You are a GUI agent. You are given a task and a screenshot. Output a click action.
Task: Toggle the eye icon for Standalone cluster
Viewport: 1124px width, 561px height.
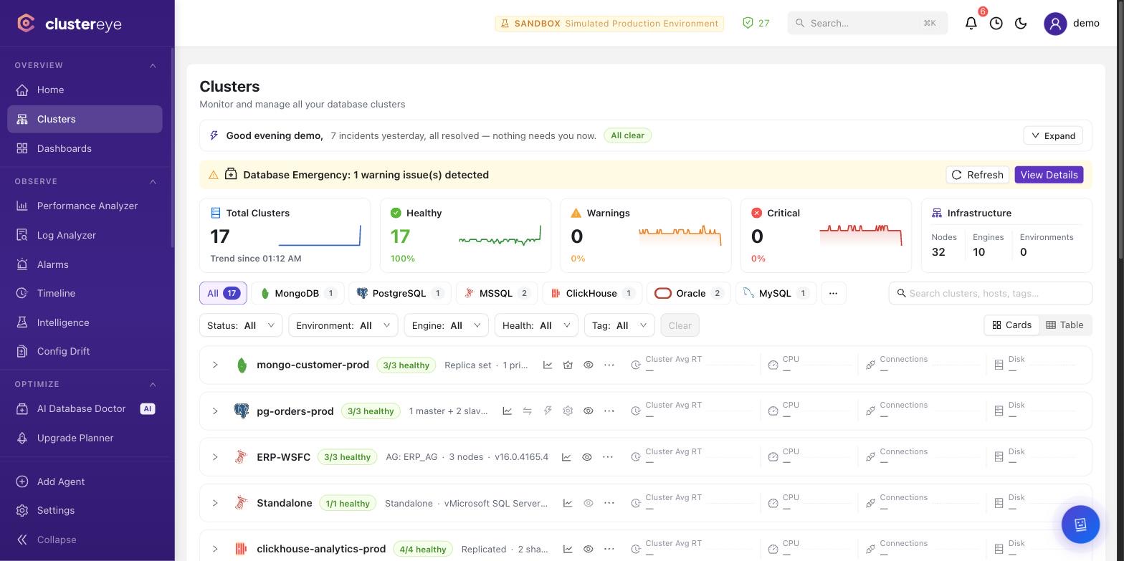point(589,503)
